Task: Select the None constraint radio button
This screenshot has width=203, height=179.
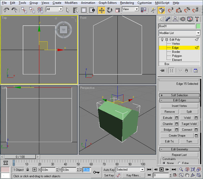Action: coord(164,163)
